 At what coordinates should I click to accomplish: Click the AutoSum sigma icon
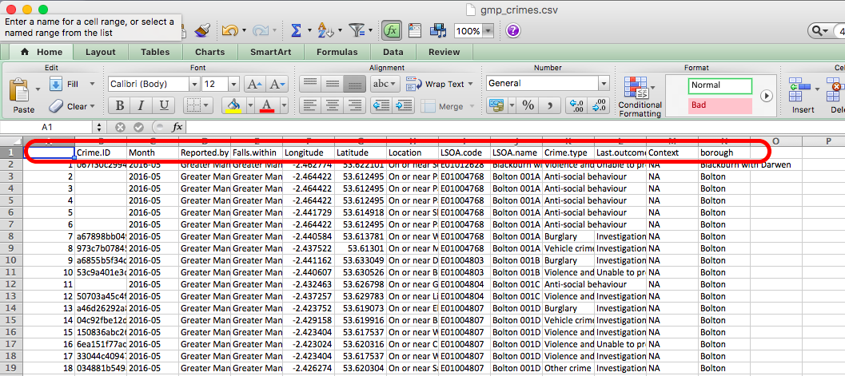(296, 30)
